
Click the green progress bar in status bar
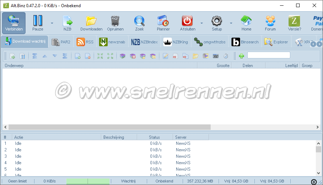pyautogui.click(x=88, y=181)
